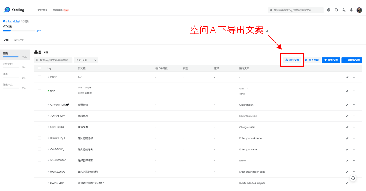
Task: Open the customer support headset icon
Action: (336, 10)
